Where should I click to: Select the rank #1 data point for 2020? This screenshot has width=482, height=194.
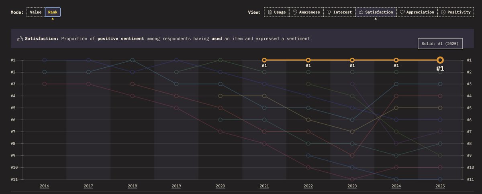coord(220,60)
